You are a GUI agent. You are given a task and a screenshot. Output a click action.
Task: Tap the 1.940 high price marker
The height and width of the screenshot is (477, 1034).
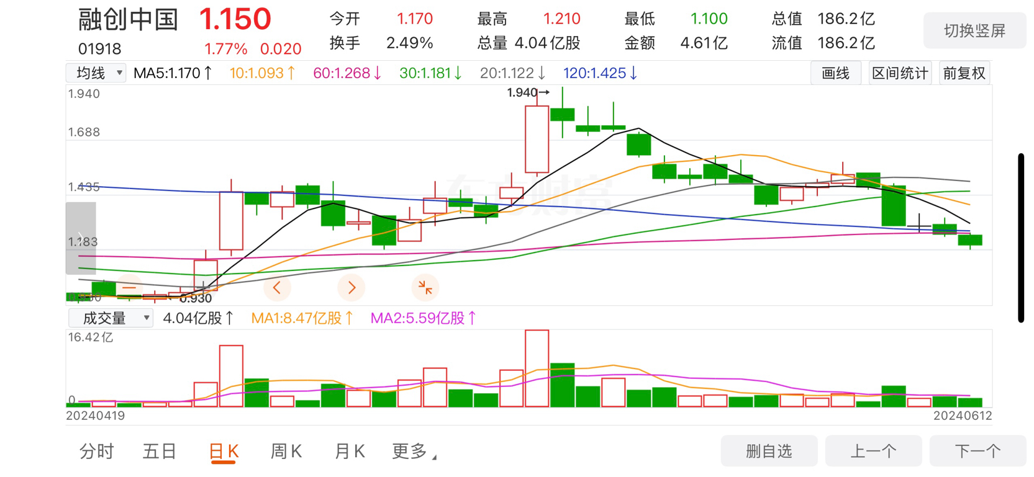(x=528, y=92)
